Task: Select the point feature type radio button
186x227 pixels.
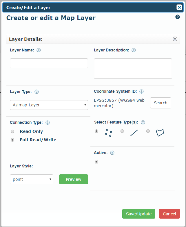Action: tap(96, 131)
